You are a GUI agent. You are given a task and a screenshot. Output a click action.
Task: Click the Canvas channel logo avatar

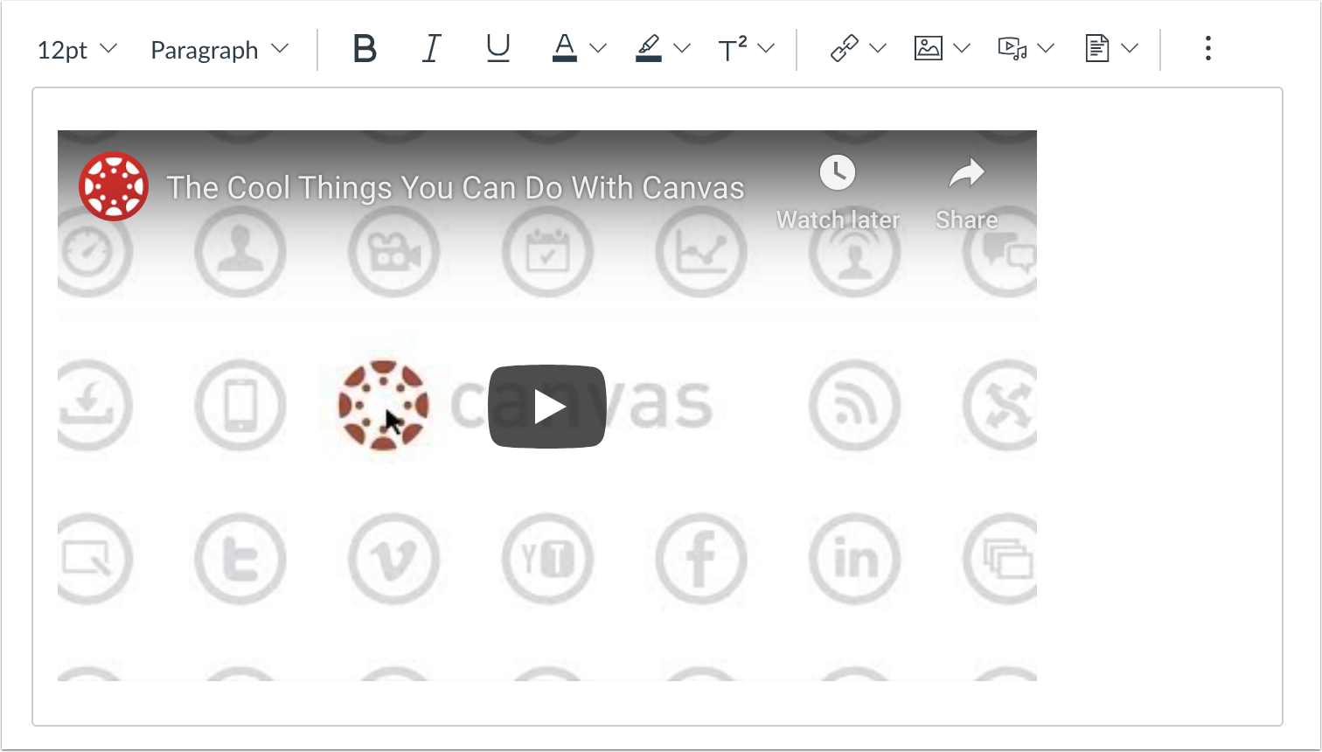click(114, 186)
